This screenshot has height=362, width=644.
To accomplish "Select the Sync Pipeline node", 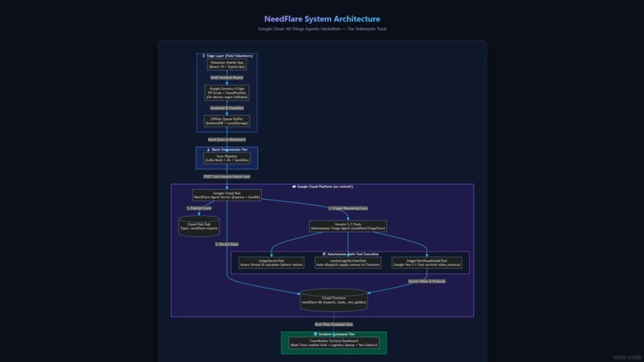I will (x=227, y=158).
